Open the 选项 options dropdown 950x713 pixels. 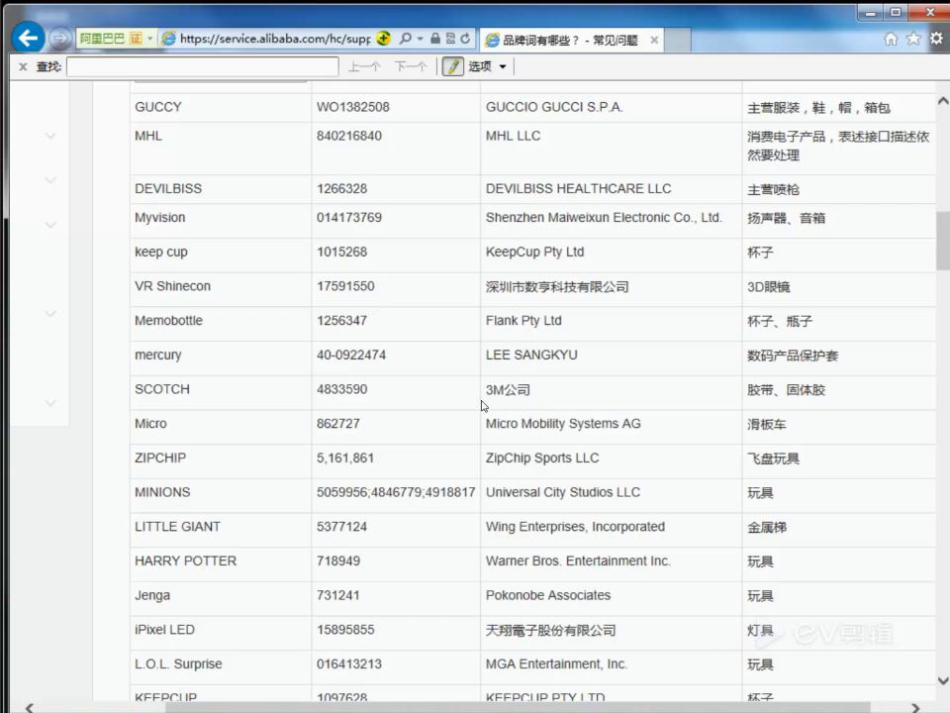click(487, 66)
